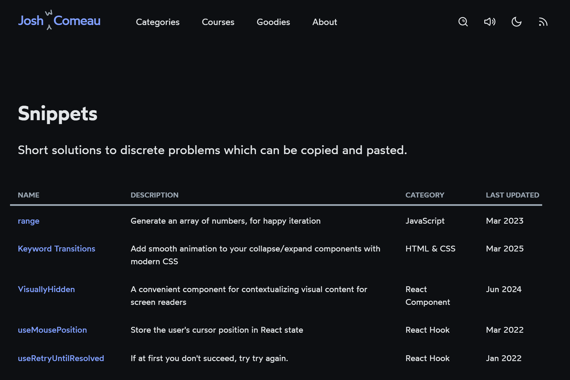Click the CATEGORY column header
570x380 pixels.
pyautogui.click(x=425, y=195)
